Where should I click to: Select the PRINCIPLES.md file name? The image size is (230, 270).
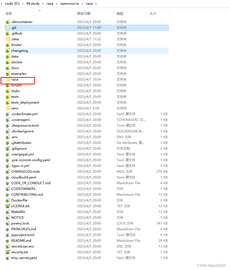click(x=23, y=229)
